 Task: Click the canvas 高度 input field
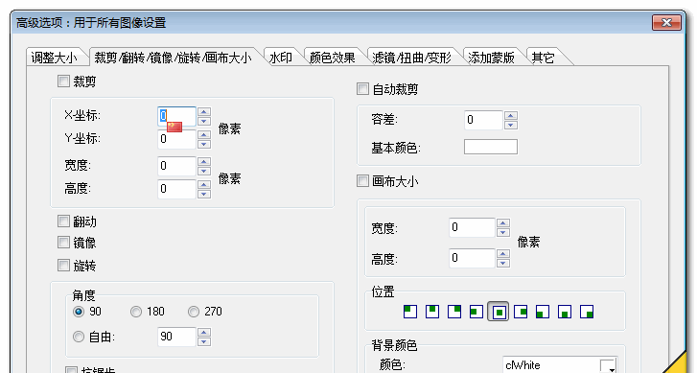[472, 258]
